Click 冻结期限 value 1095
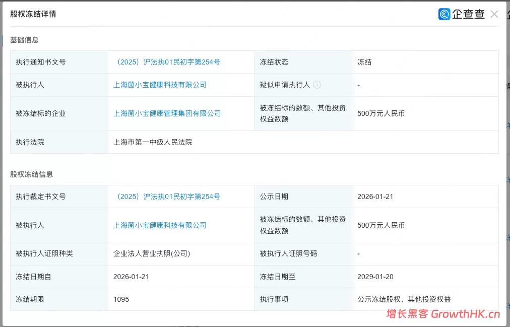510x327 pixels. [x=121, y=299]
